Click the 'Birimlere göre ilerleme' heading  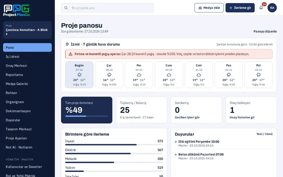pyautogui.click(x=87, y=134)
